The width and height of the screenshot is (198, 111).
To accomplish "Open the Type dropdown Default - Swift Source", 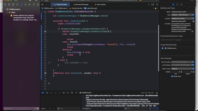I will coord(183,15).
